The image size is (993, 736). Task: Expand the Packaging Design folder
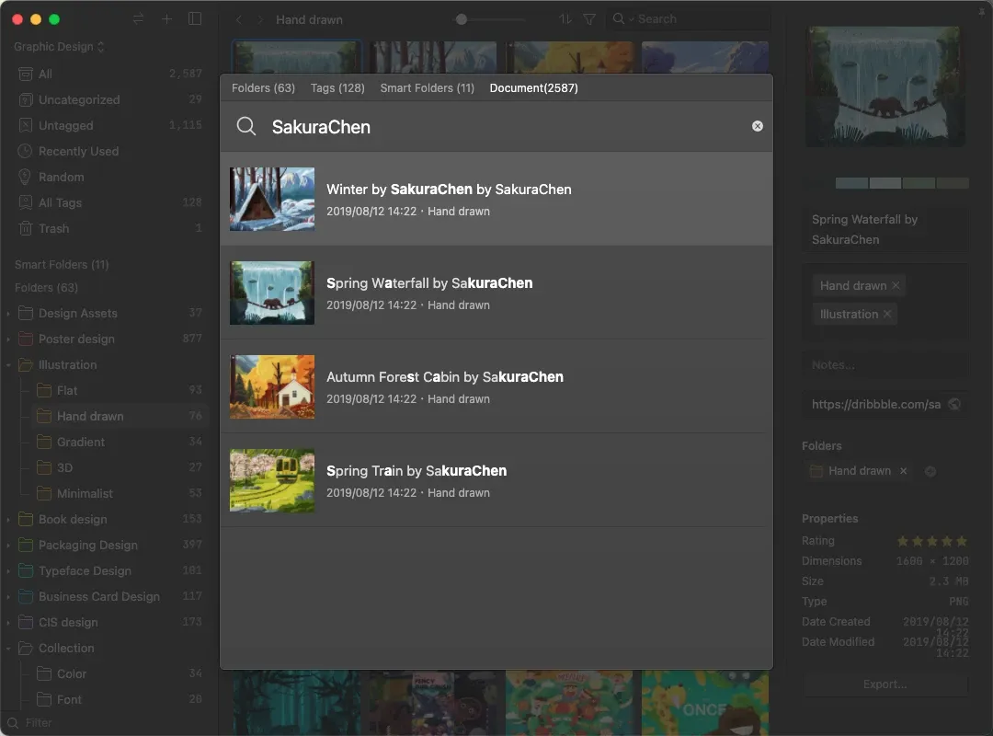coord(8,546)
